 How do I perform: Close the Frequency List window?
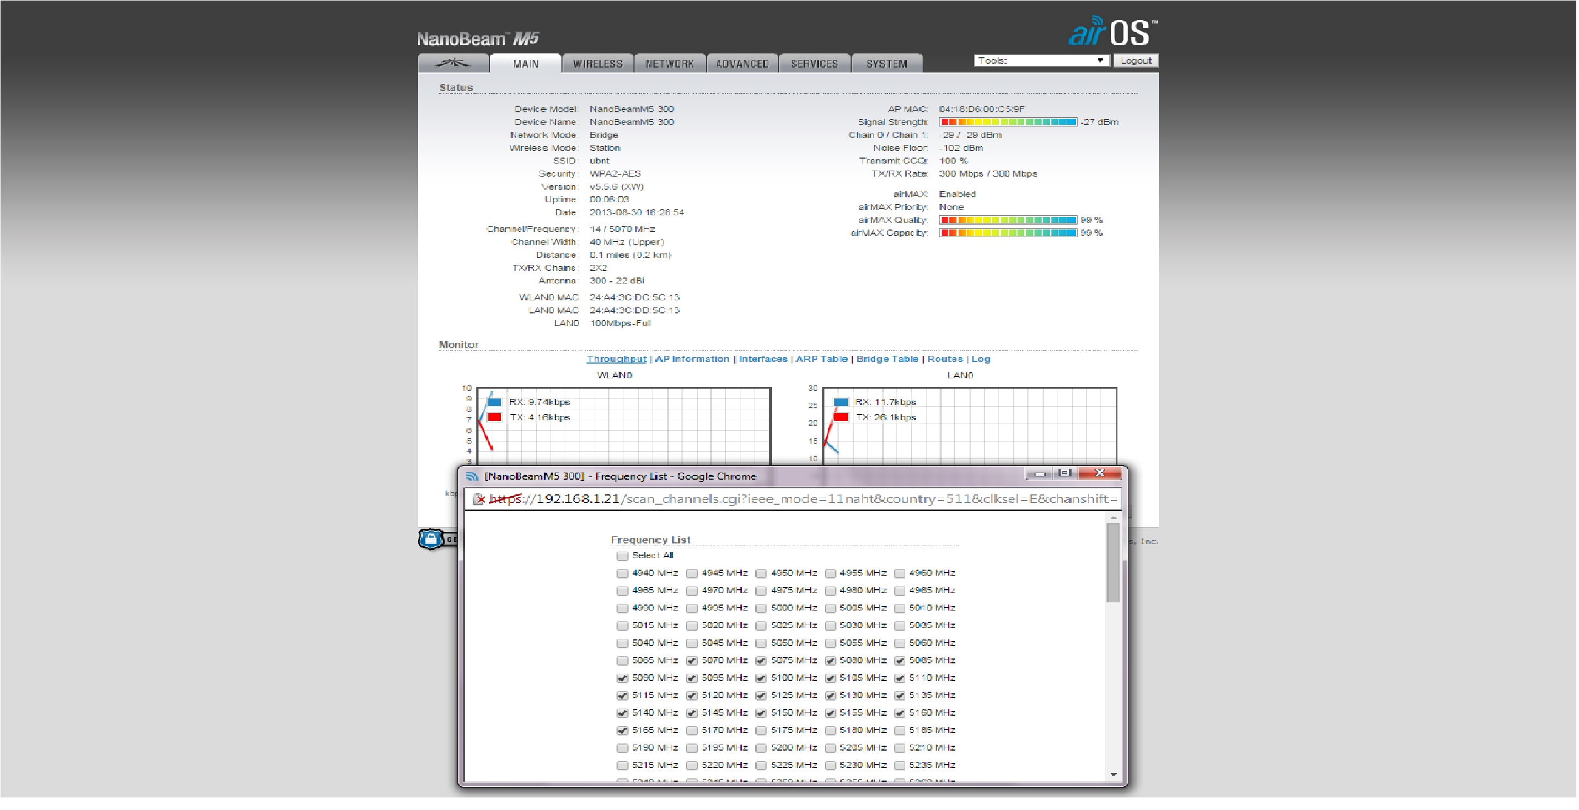pyautogui.click(x=1099, y=473)
